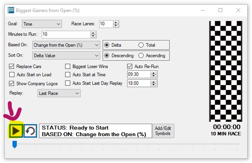Open the Sort On Delta Value dropdown
The height and width of the screenshot is (163, 252).
coord(66,56)
